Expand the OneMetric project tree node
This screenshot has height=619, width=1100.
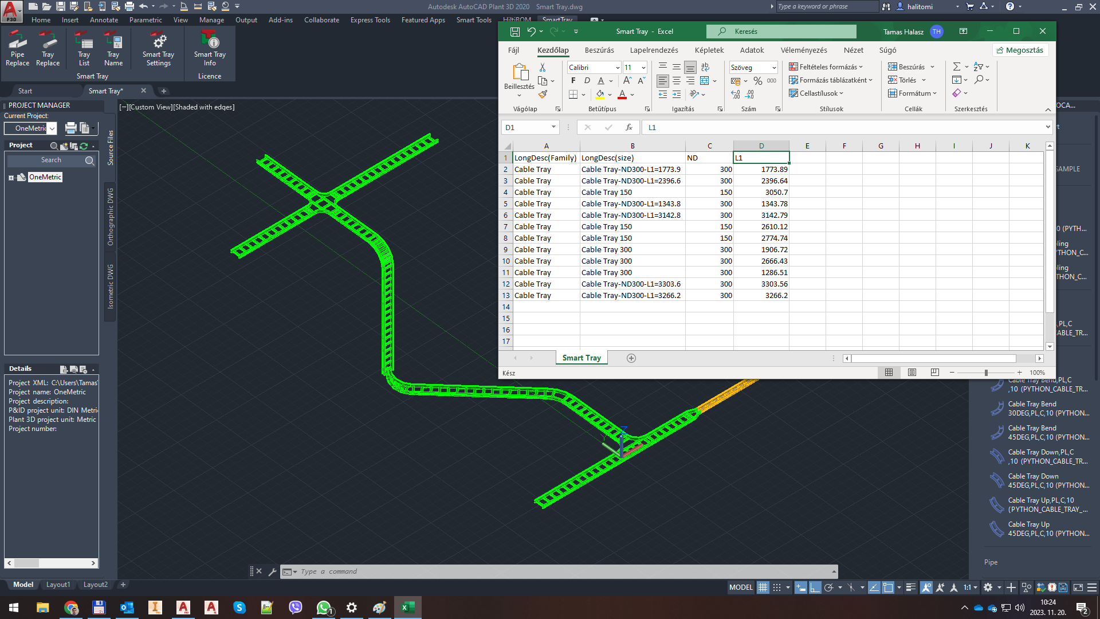pyautogui.click(x=11, y=178)
